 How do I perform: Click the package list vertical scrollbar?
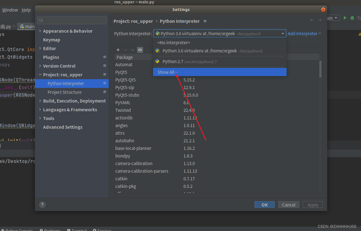(320, 69)
